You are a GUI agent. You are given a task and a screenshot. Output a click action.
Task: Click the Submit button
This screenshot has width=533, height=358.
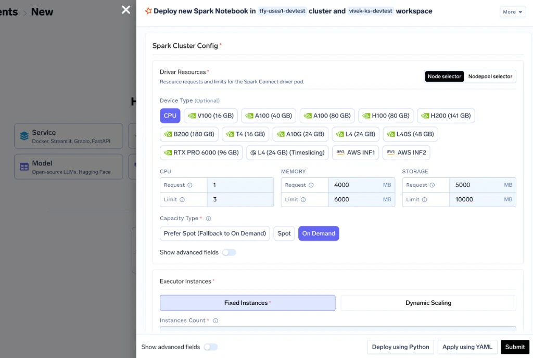[x=515, y=347]
